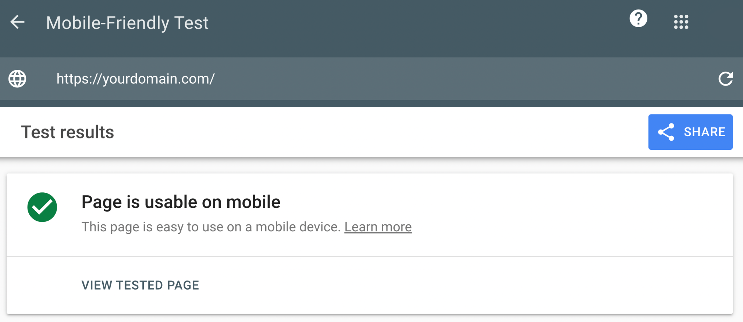This screenshot has height=322, width=743.
Task: Click the empty area of the URL bar
Action: point(460,79)
